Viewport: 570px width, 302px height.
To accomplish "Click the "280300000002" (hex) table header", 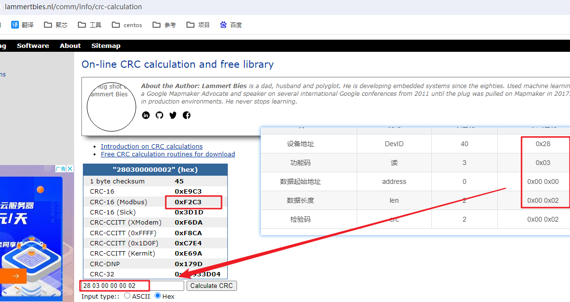I will tap(155, 169).
